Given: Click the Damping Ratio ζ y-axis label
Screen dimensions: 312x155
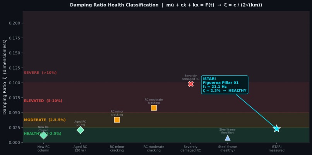Looking at the screenshot, I should pyautogui.click(x=5, y=77).
